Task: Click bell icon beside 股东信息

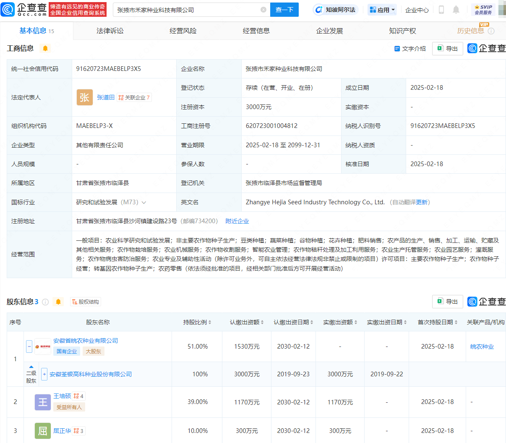Action: click(58, 302)
